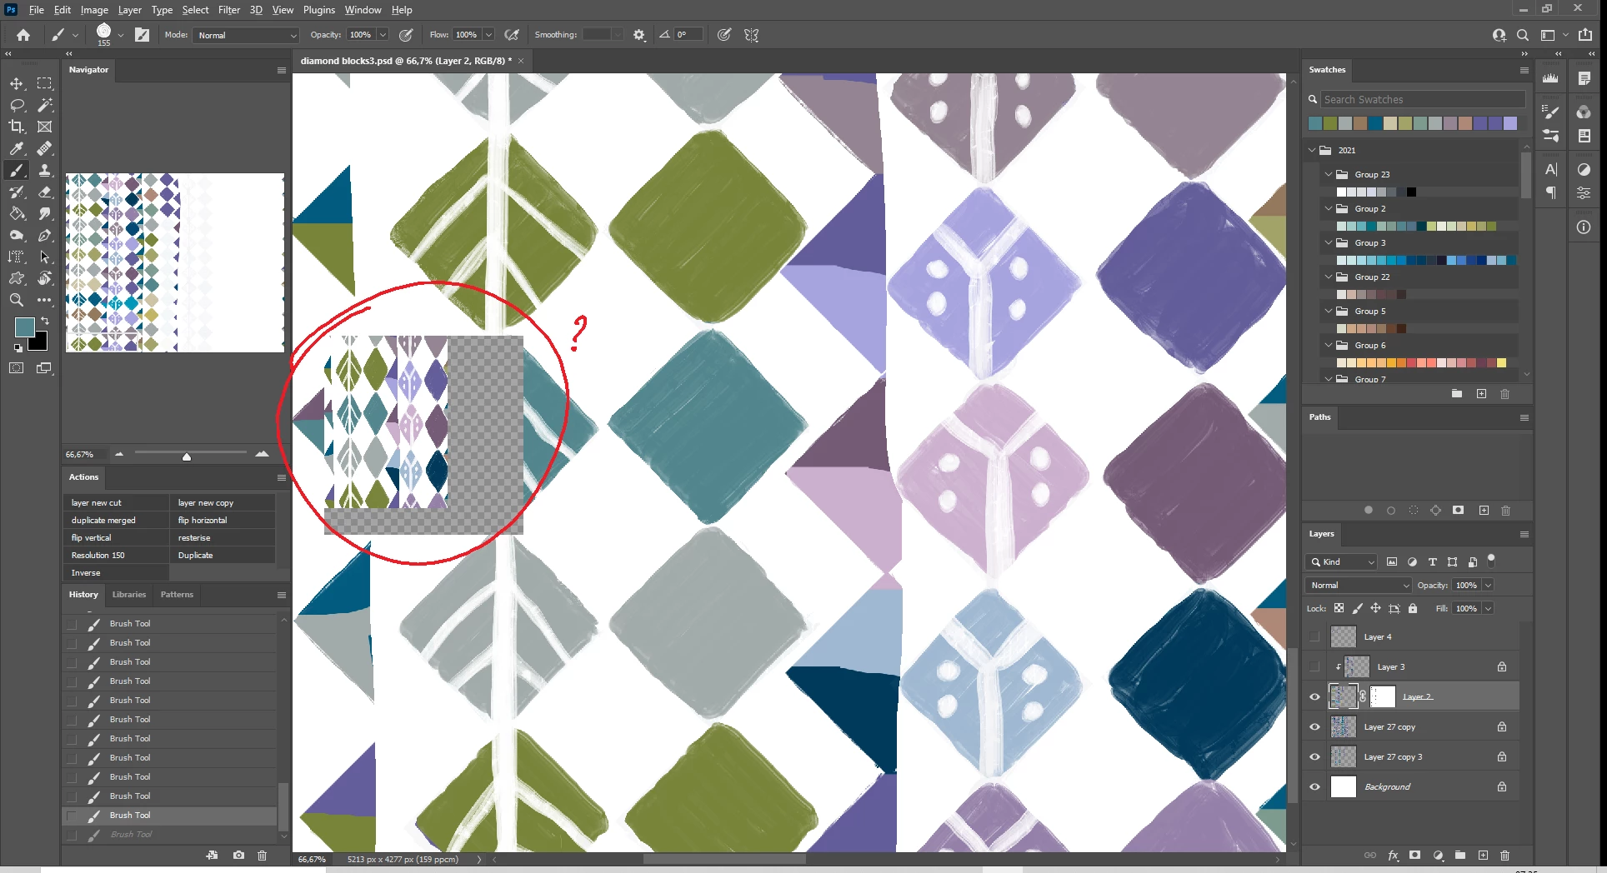
Task: Select the Clone Stamp tool
Action: pyautogui.click(x=45, y=170)
